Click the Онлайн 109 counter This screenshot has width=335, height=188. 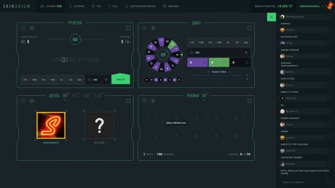pos(51,6)
